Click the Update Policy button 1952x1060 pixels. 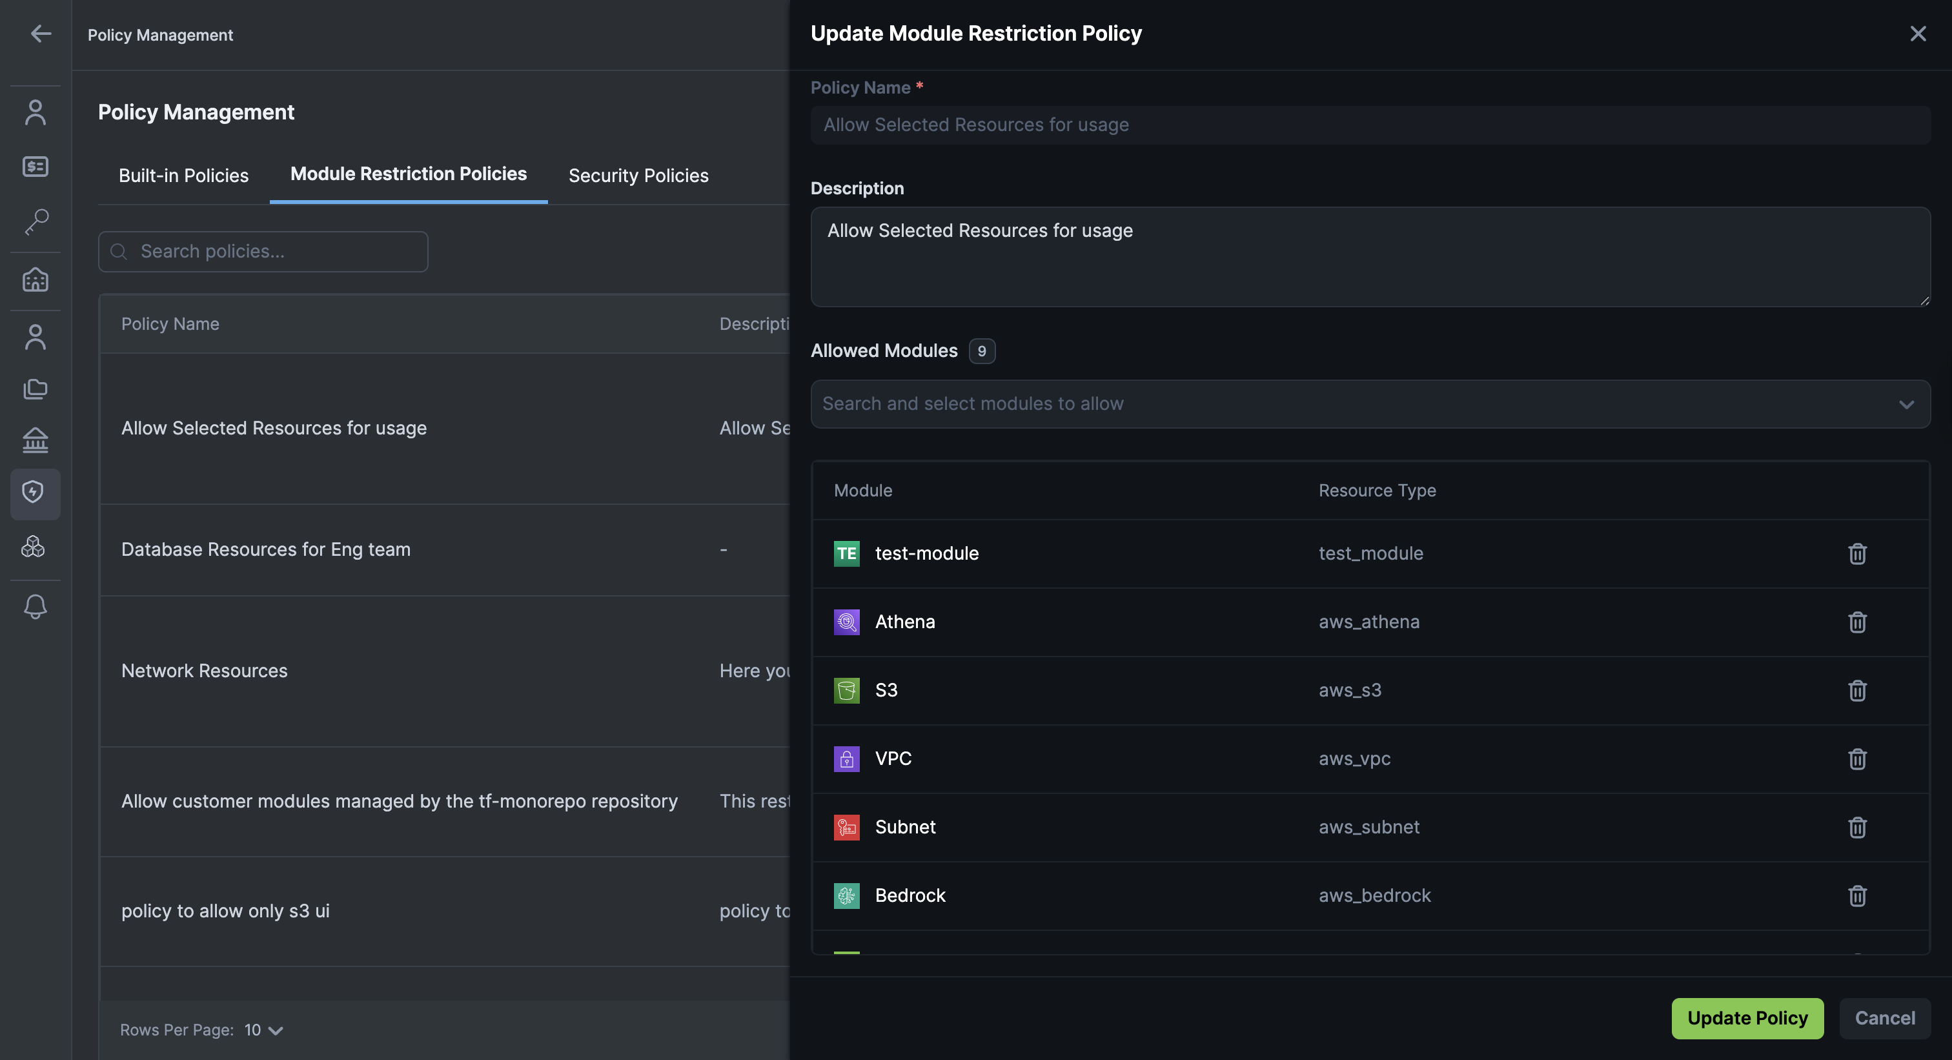tap(1747, 1018)
